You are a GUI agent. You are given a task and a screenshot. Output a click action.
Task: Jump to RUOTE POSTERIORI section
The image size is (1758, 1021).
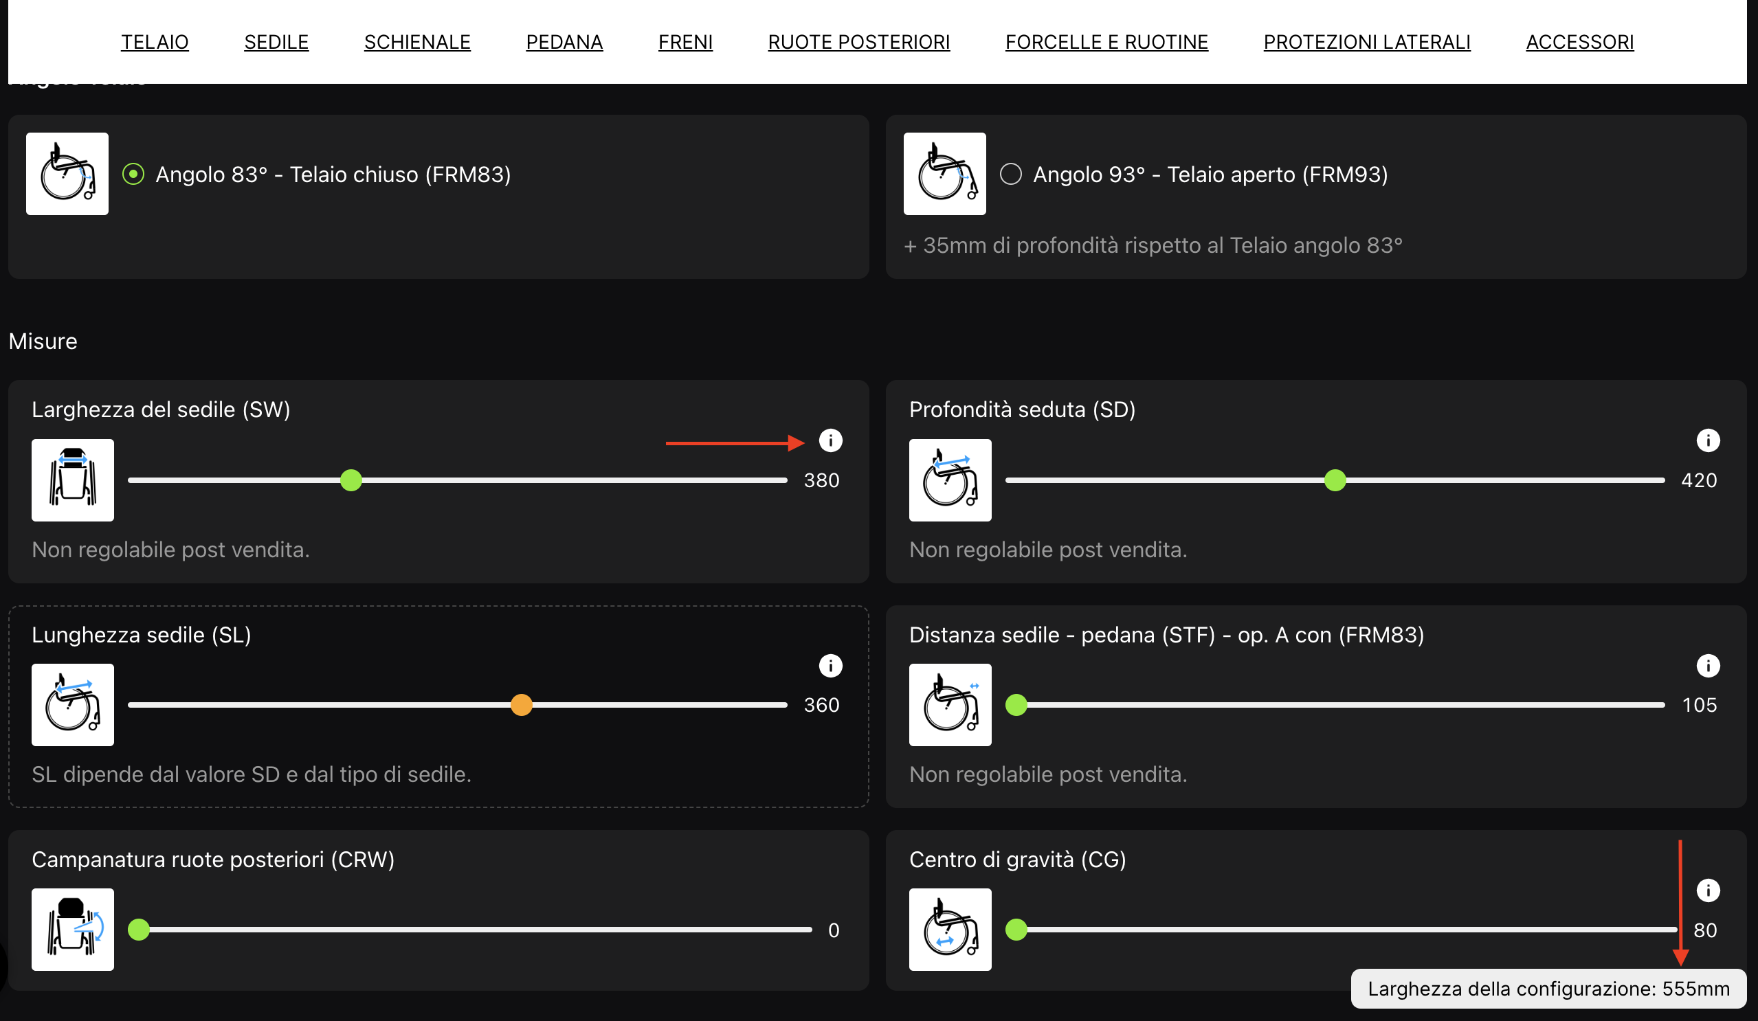(858, 42)
